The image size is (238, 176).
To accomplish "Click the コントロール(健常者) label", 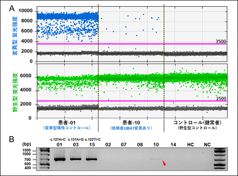I will 197,123.
